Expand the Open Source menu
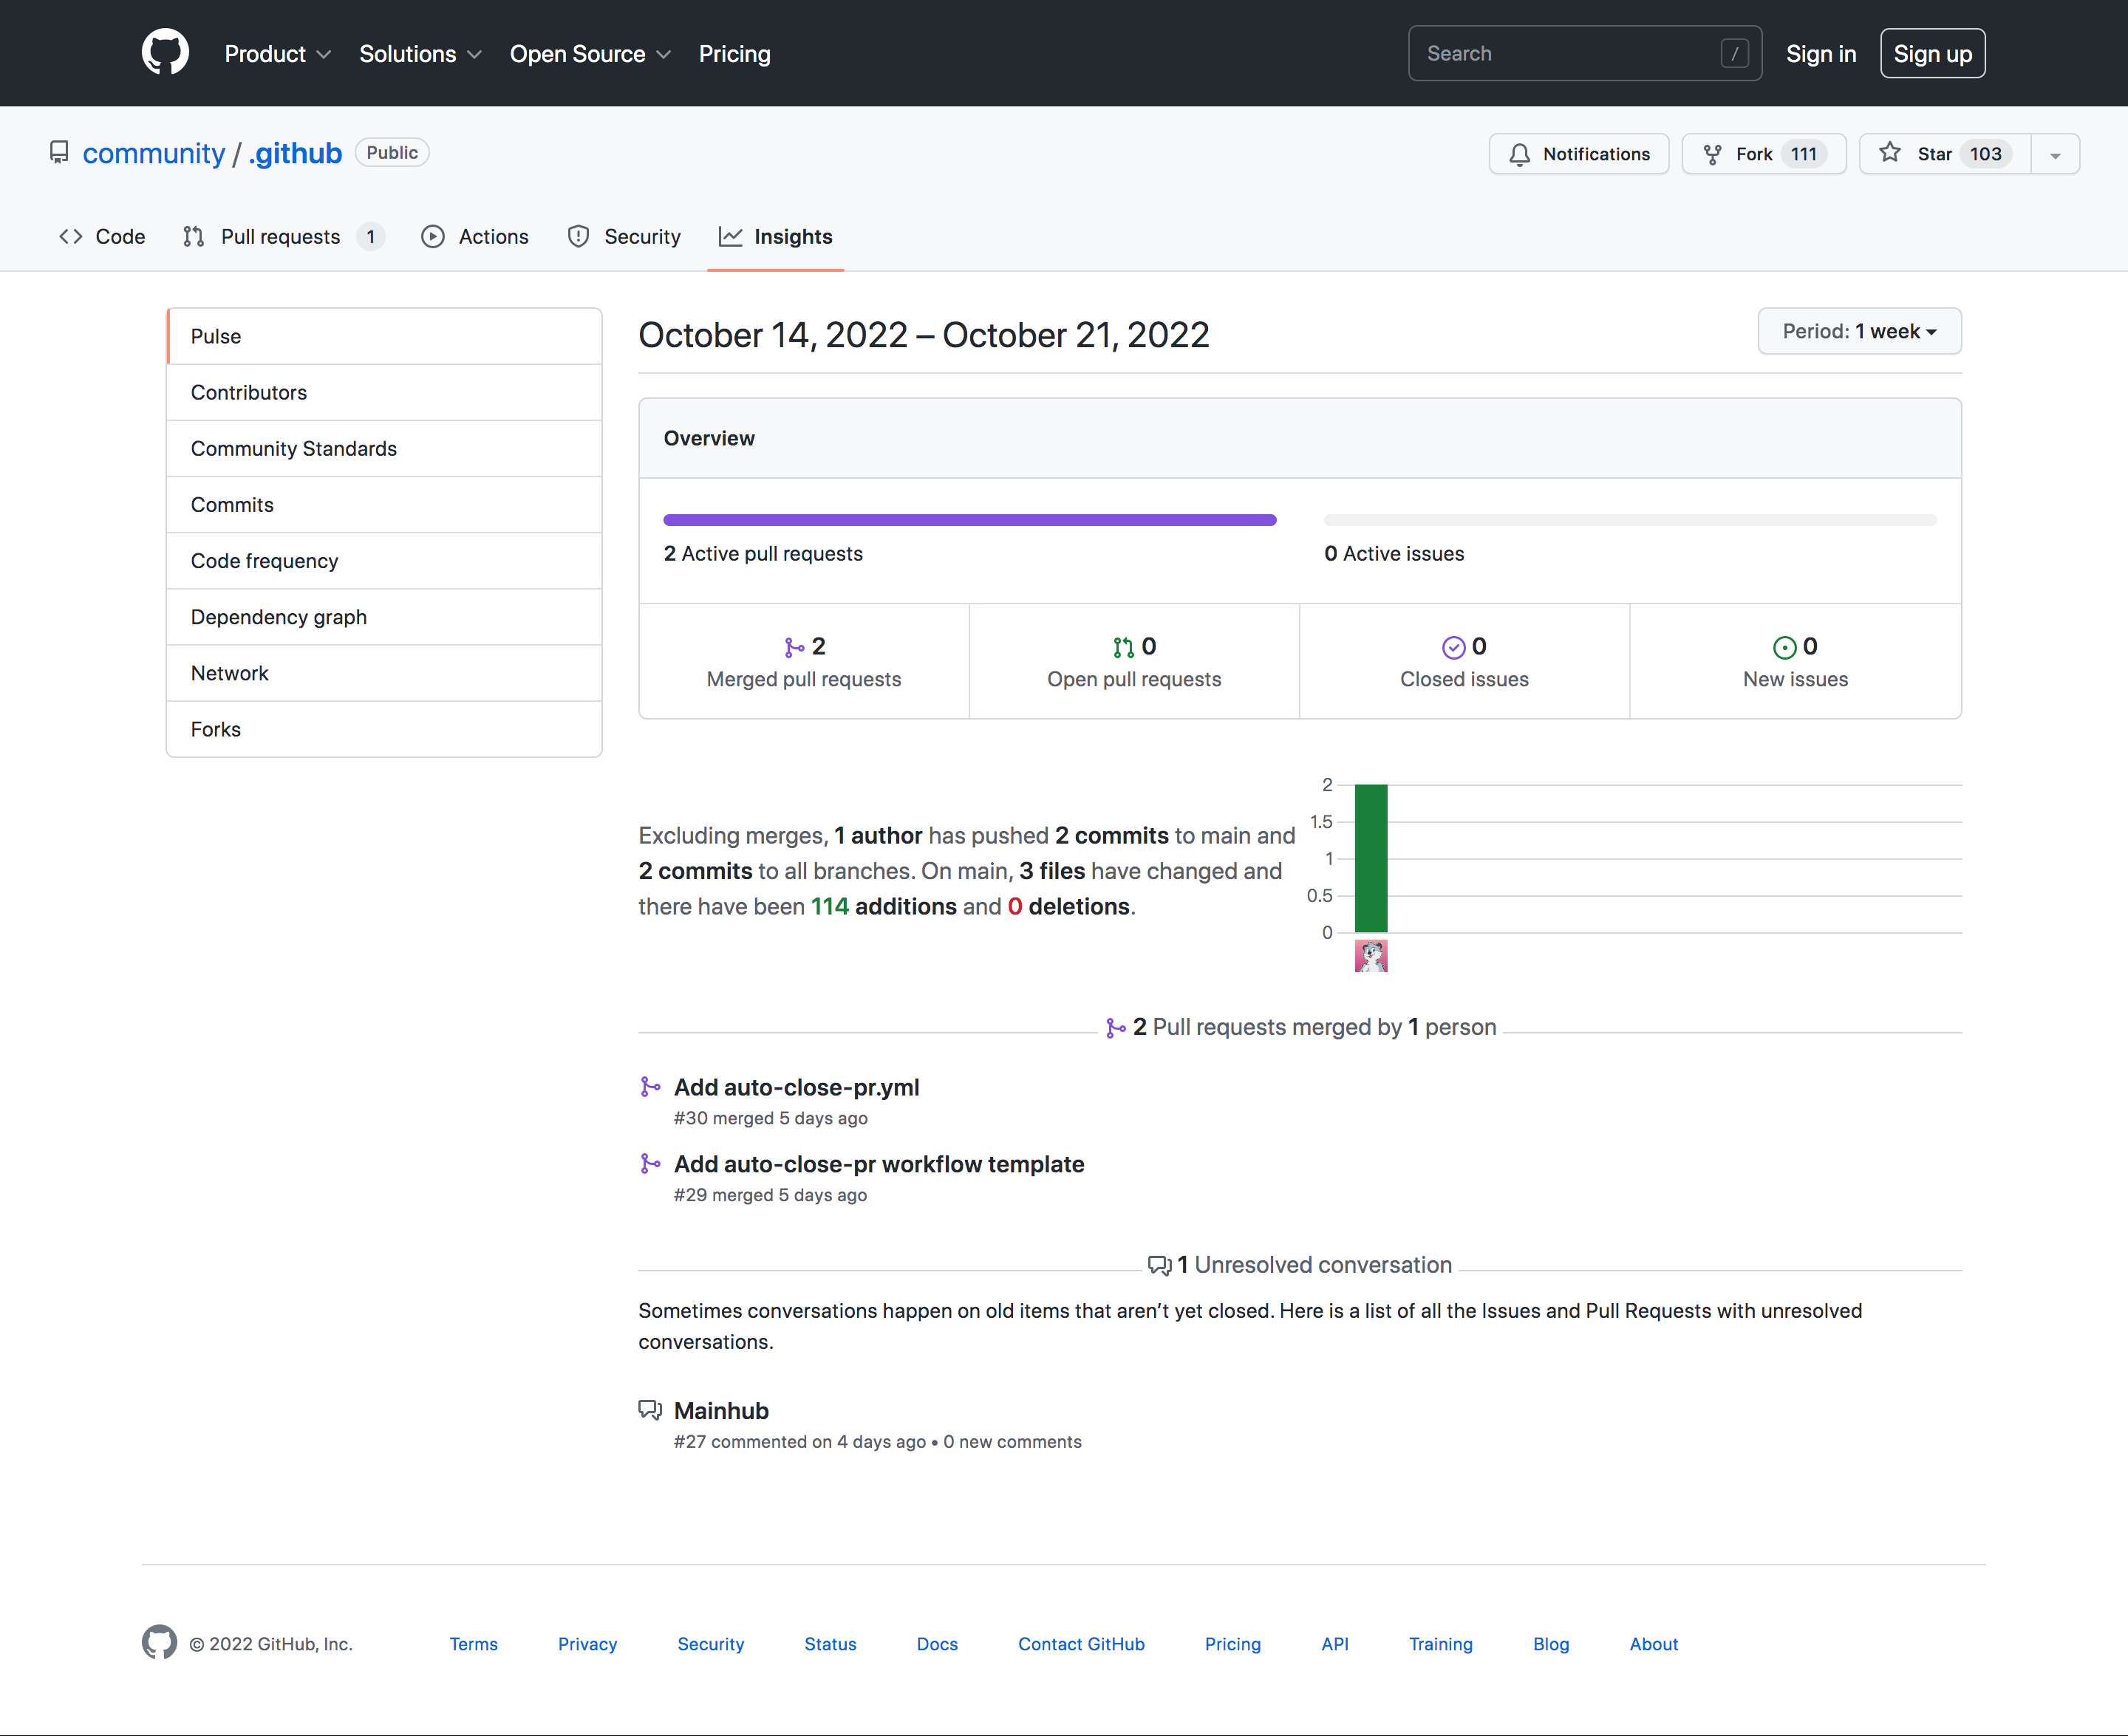 [590, 54]
